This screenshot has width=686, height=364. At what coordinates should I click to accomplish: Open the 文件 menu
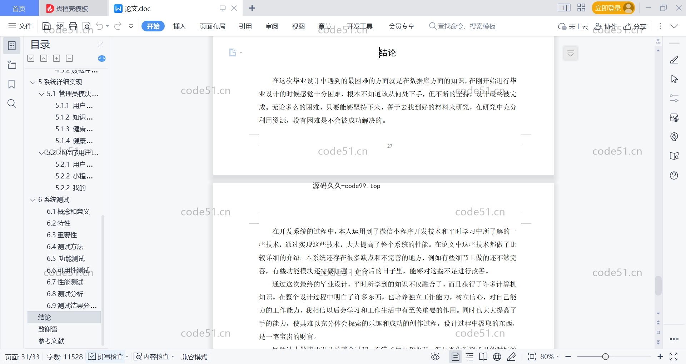(20, 26)
